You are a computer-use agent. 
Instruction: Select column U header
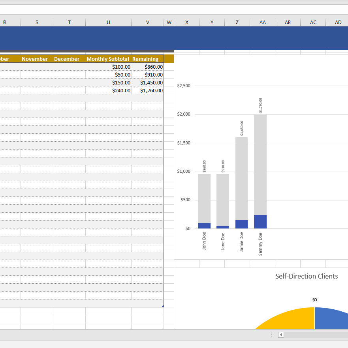(x=108, y=22)
